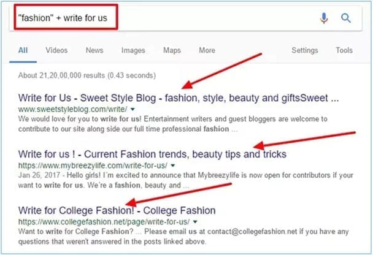Click the mybreezylife.com/write-for-us/ URL
373x255 pixels.
(x=93, y=166)
